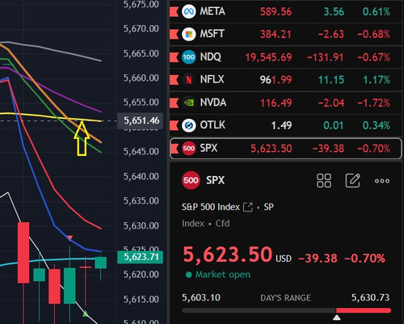This screenshot has width=404, height=324.
Task: Click the large 5,623.50 price in details
Action: tap(228, 255)
